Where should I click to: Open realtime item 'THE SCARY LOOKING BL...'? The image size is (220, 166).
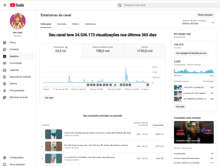194,87
